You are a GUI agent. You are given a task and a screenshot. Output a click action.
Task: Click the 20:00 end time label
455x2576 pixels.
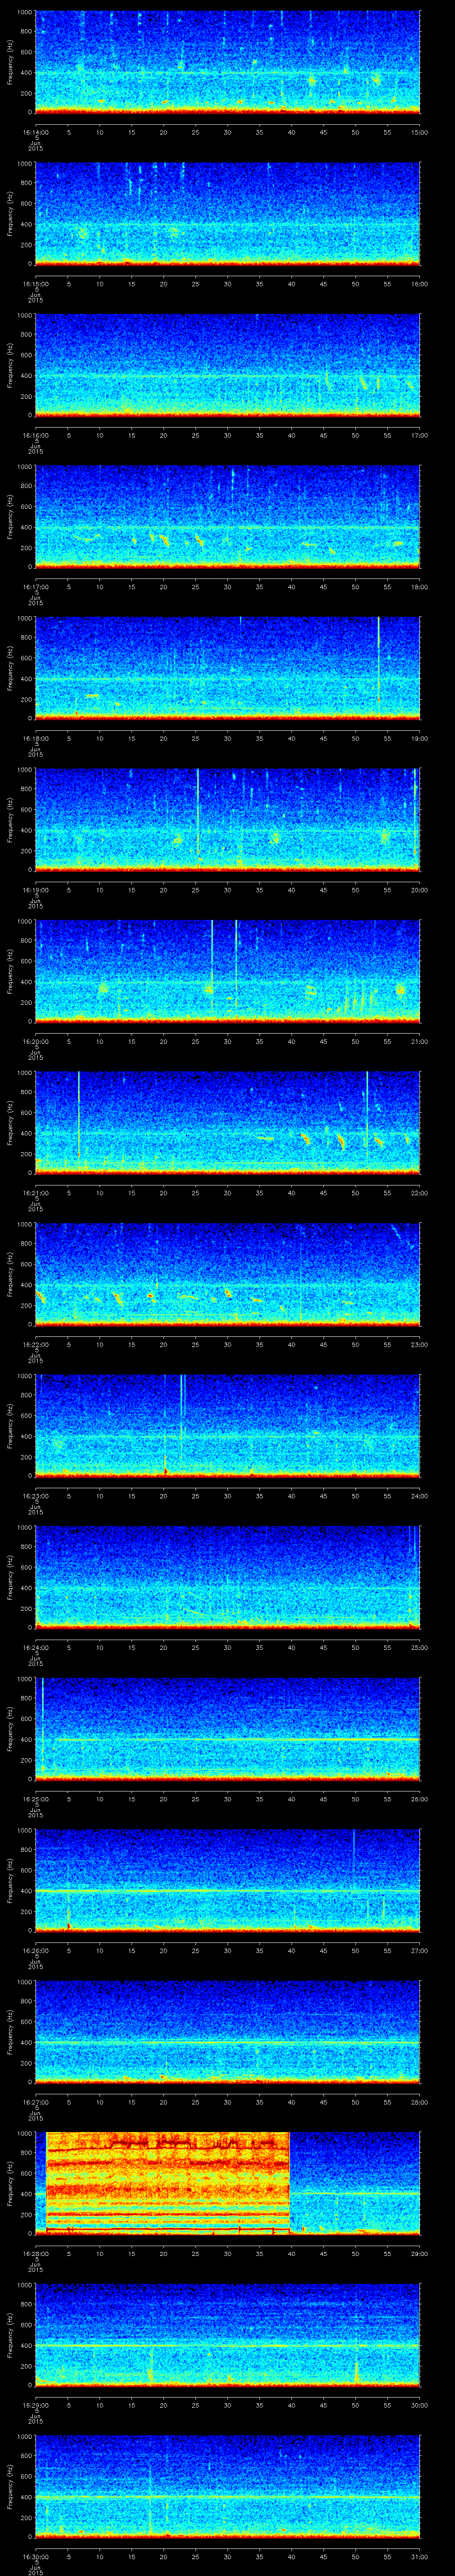(420, 890)
